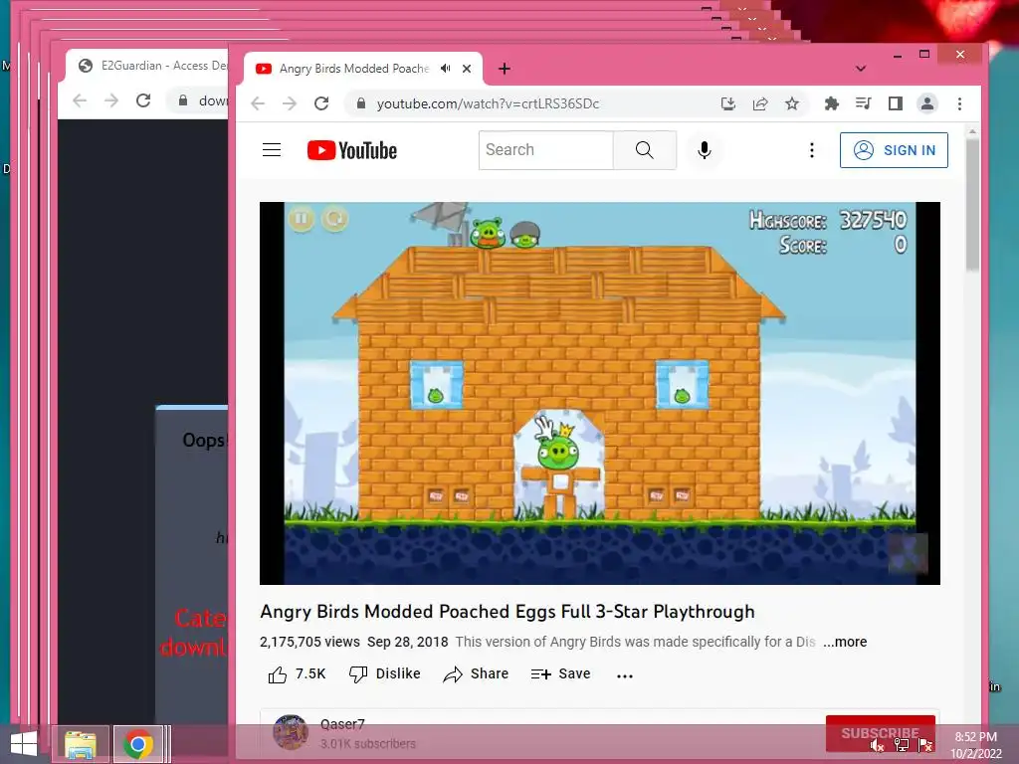Click the red SUBSCRIBE button
The height and width of the screenshot is (764, 1019).
[880, 733]
